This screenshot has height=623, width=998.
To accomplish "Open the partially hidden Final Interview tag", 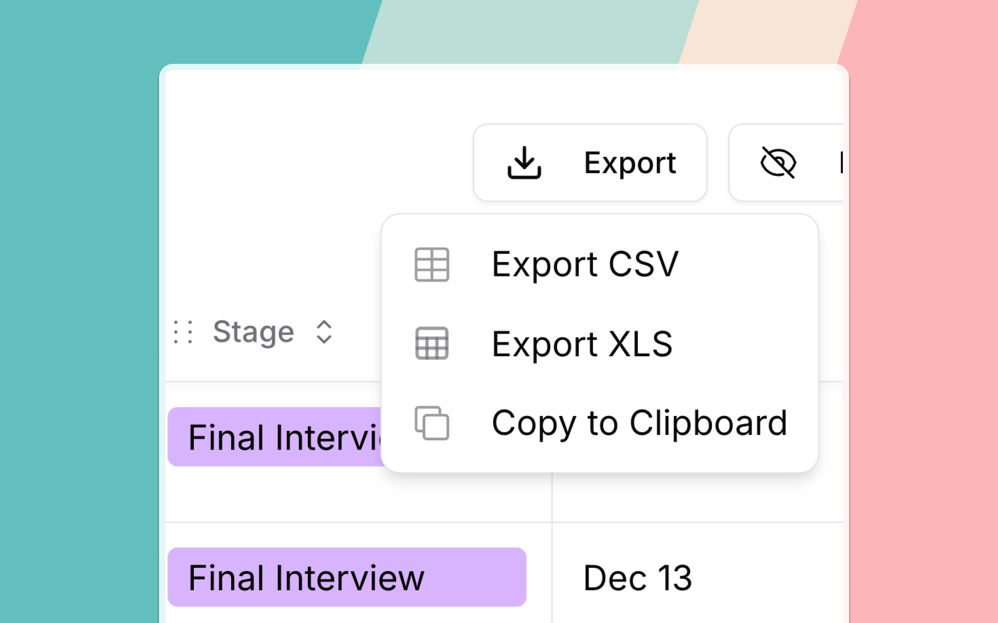I will (276, 437).
